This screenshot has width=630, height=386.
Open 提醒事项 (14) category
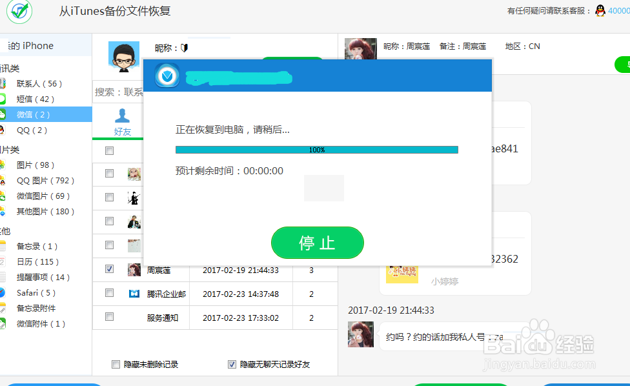tap(43, 278)
